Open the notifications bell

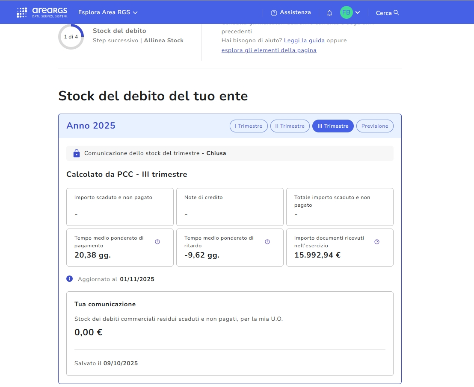329,13
